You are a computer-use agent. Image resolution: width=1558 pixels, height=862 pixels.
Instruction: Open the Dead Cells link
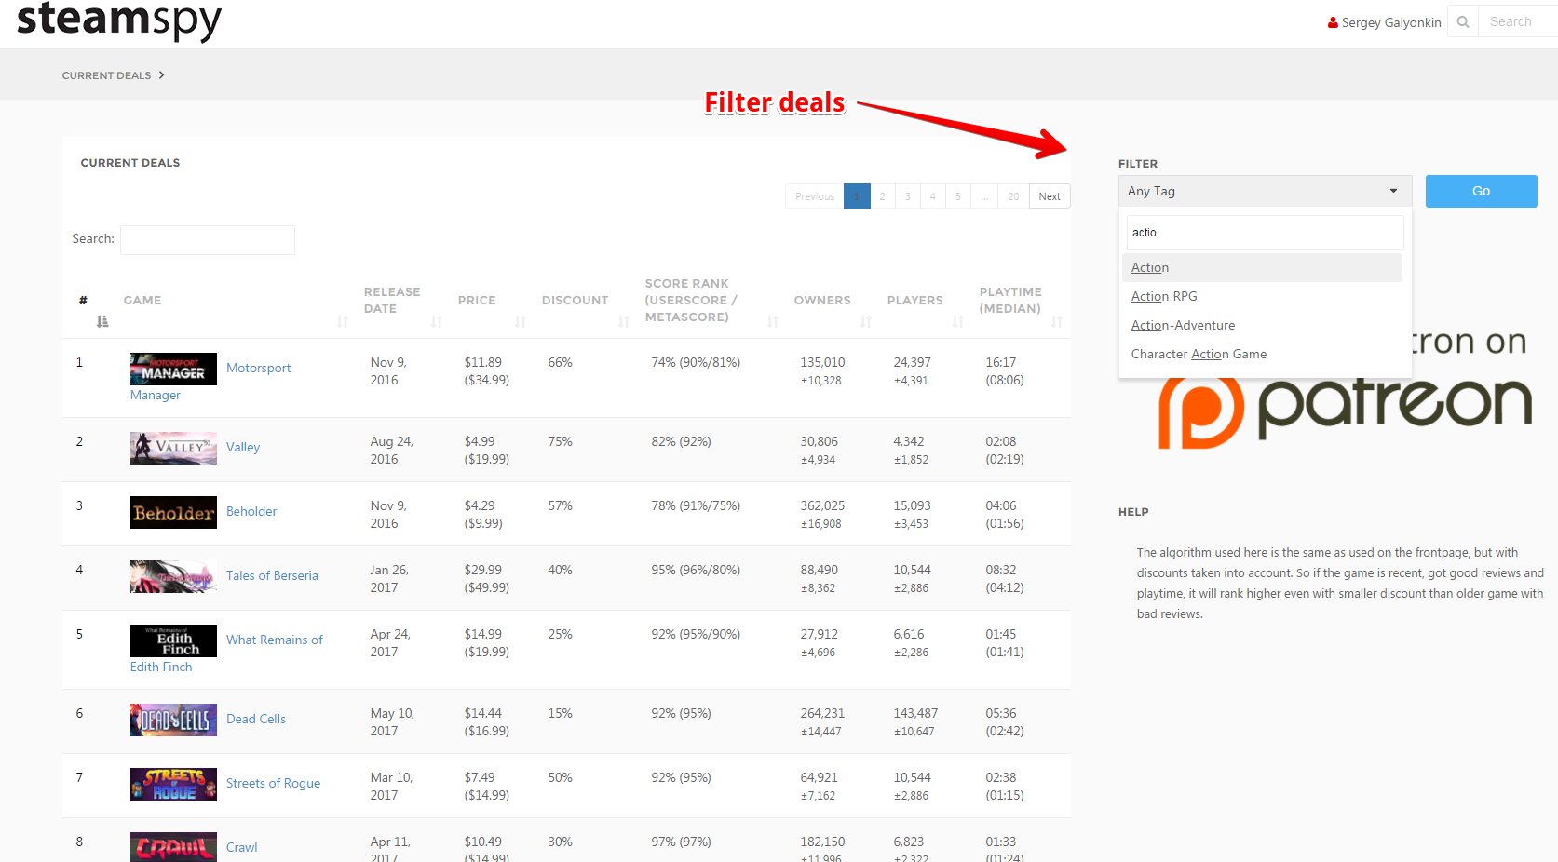[x=256, y=720]
